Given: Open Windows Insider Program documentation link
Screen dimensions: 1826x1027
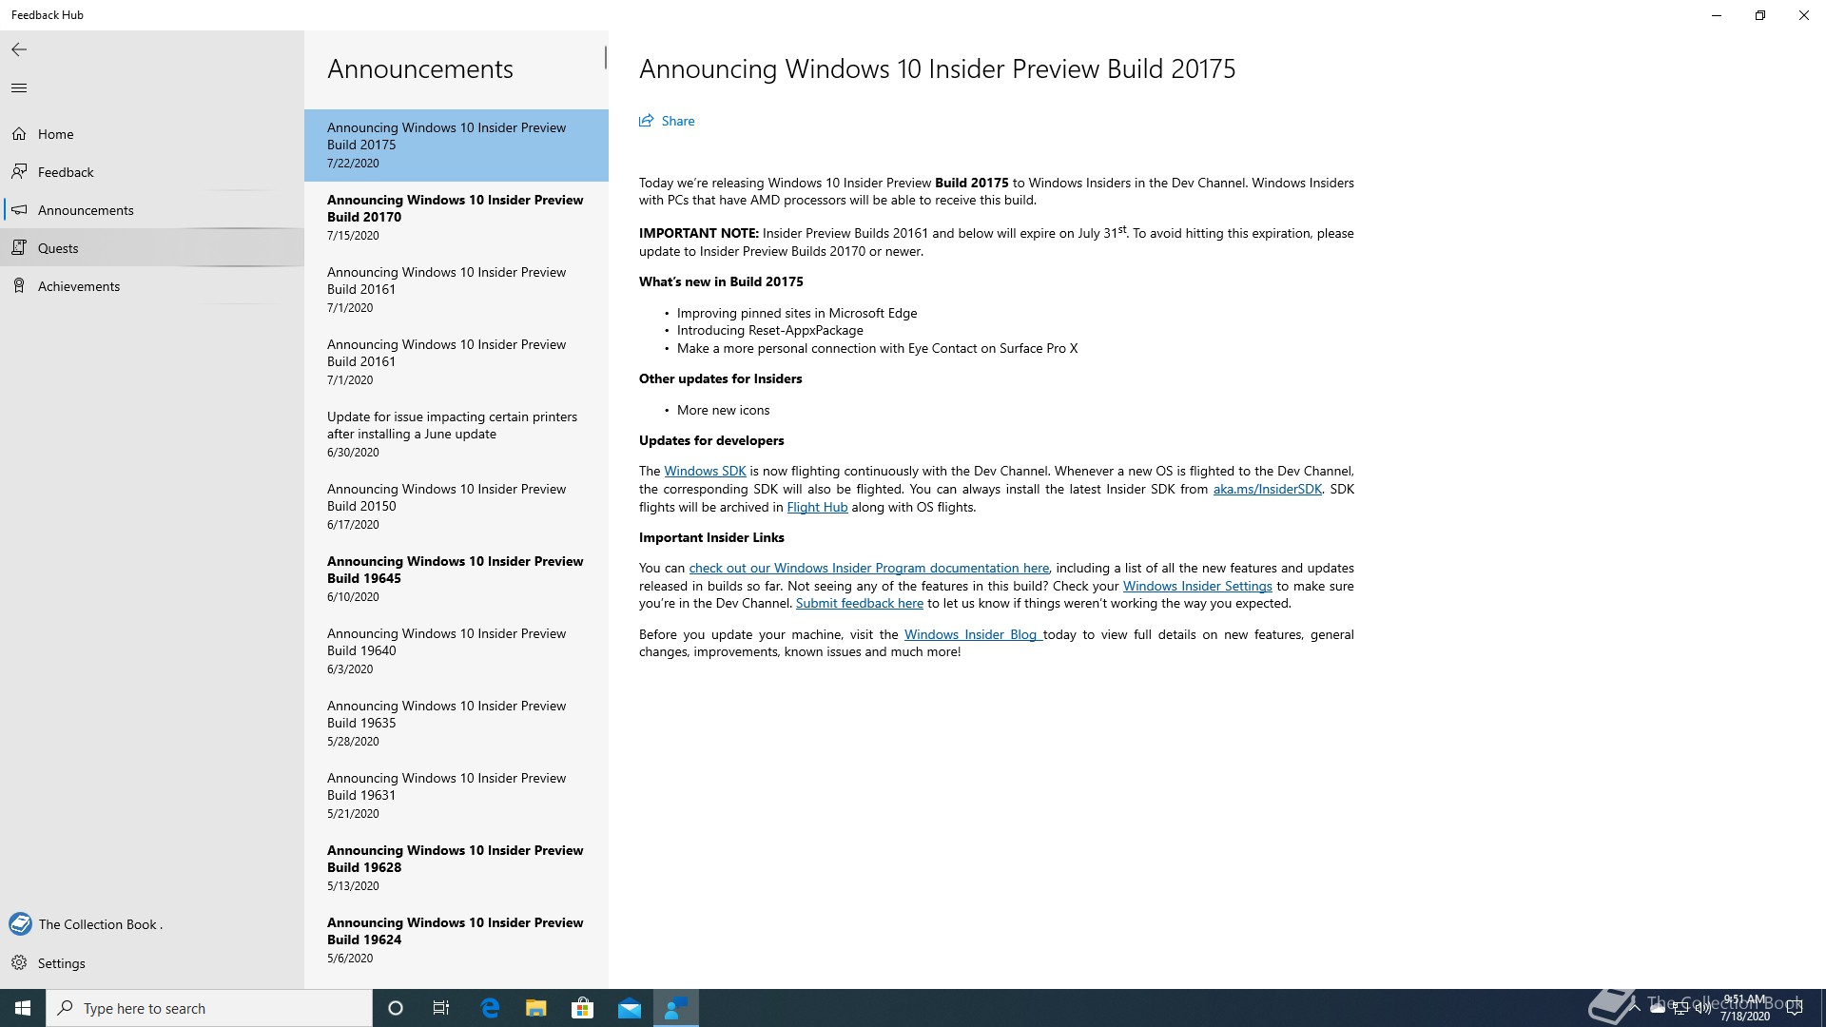Looking at the screenshot, I should [x=869, y=568].
